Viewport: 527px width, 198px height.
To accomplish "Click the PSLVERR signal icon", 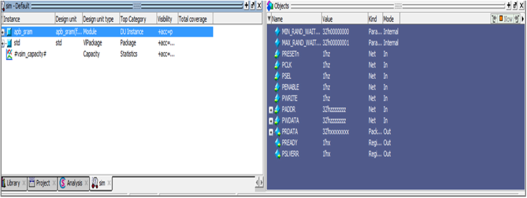I will click(278, 154).
